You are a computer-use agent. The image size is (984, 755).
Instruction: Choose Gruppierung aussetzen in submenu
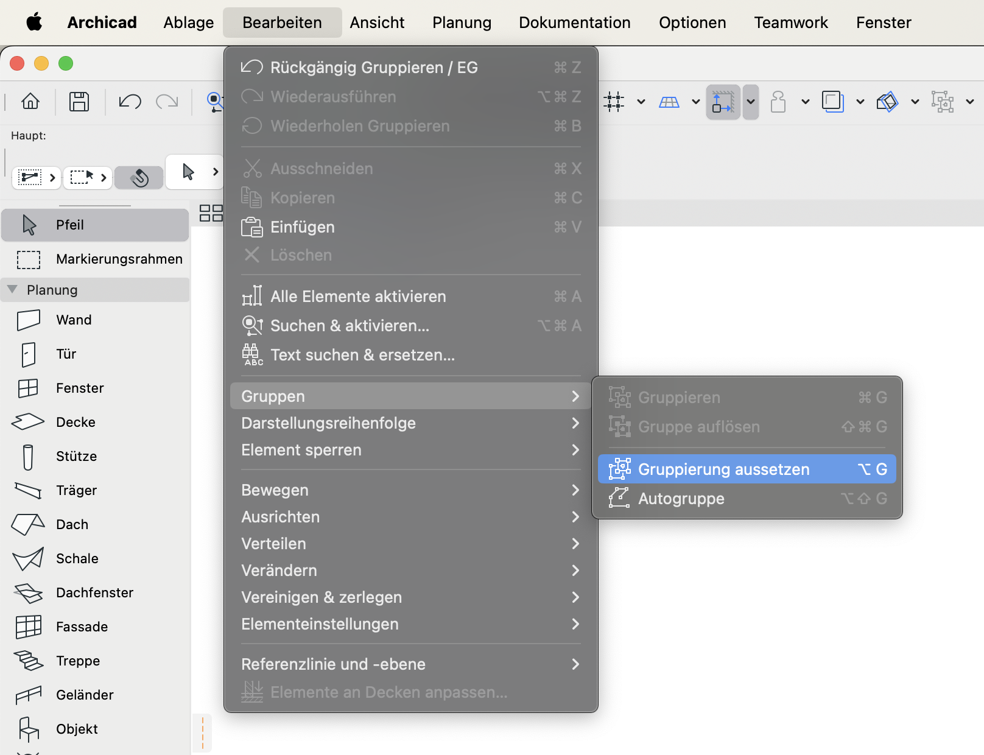(747, 469)
